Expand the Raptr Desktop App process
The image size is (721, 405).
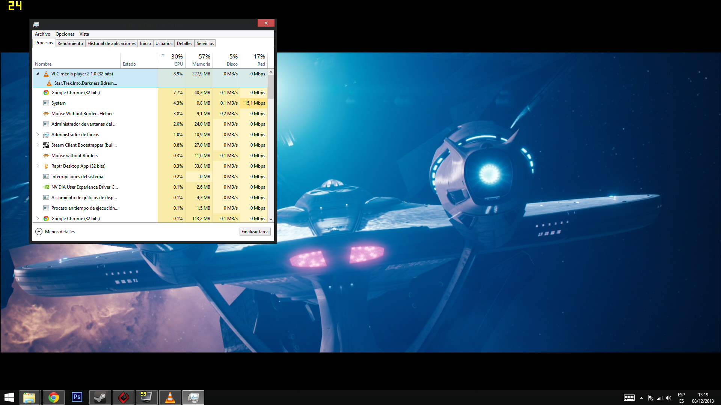[x=38, y=166]
